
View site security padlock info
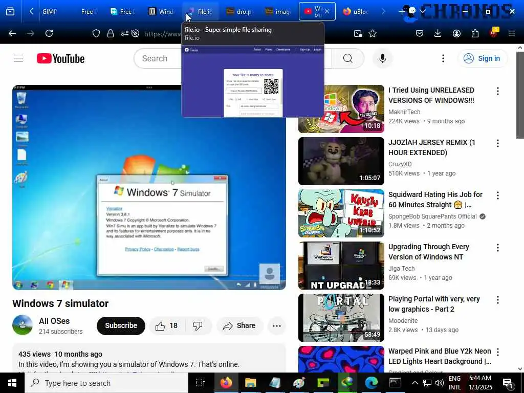111,33
